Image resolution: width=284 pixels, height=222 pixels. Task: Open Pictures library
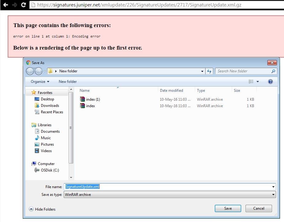47,144
